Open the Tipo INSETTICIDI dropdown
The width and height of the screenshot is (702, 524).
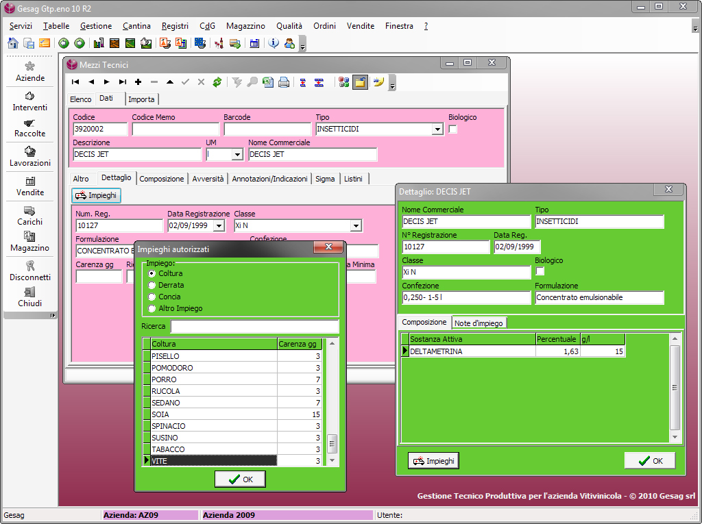437,129
